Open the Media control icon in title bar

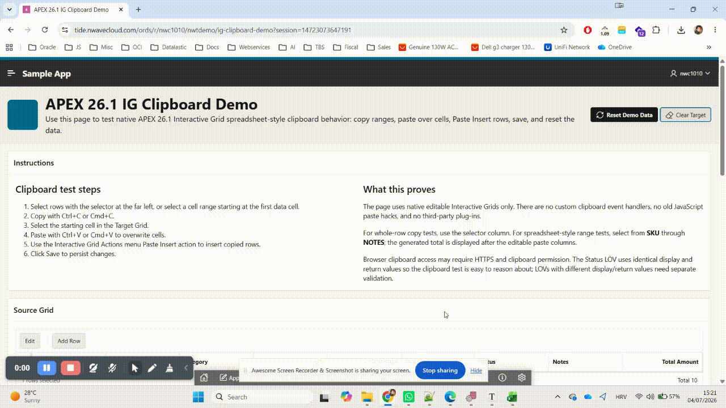tap(619, 6)
